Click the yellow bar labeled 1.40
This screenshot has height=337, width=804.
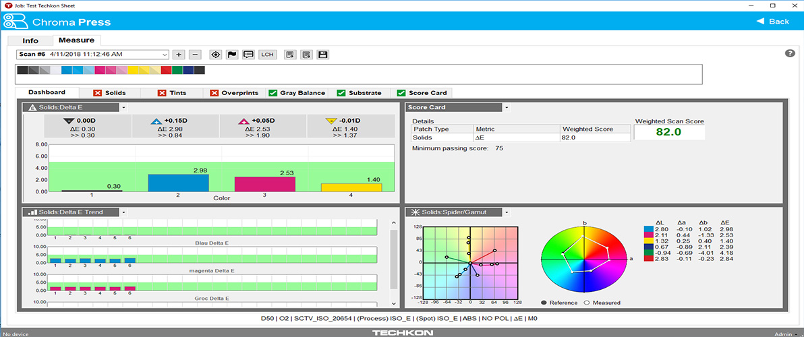(352, 187)
